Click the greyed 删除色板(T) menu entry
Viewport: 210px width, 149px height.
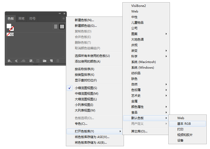(x=95, y=43)
